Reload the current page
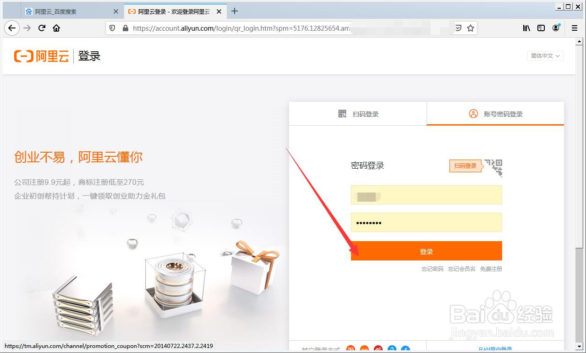The image size is (586, 353). tap(42, 28)
